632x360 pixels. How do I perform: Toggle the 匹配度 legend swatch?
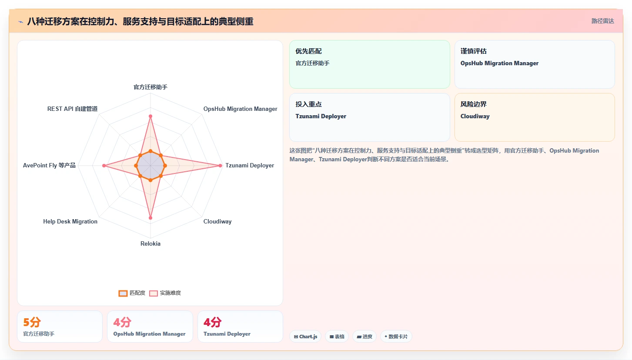point(123,293)
